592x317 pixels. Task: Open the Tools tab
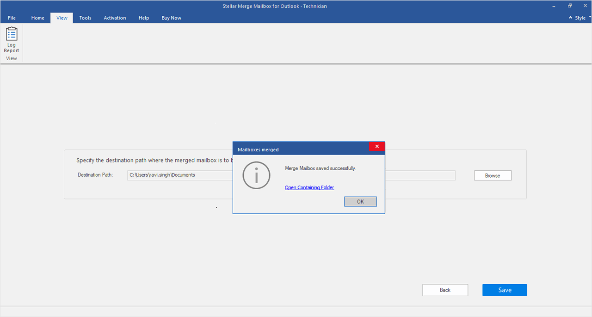[x=85, y=18]
